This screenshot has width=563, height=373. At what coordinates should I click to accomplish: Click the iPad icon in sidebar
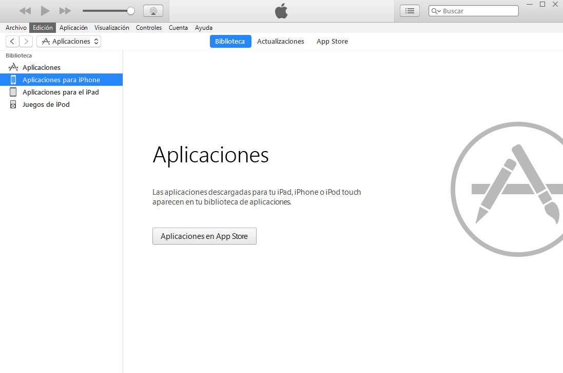click(x=13, y=92)
